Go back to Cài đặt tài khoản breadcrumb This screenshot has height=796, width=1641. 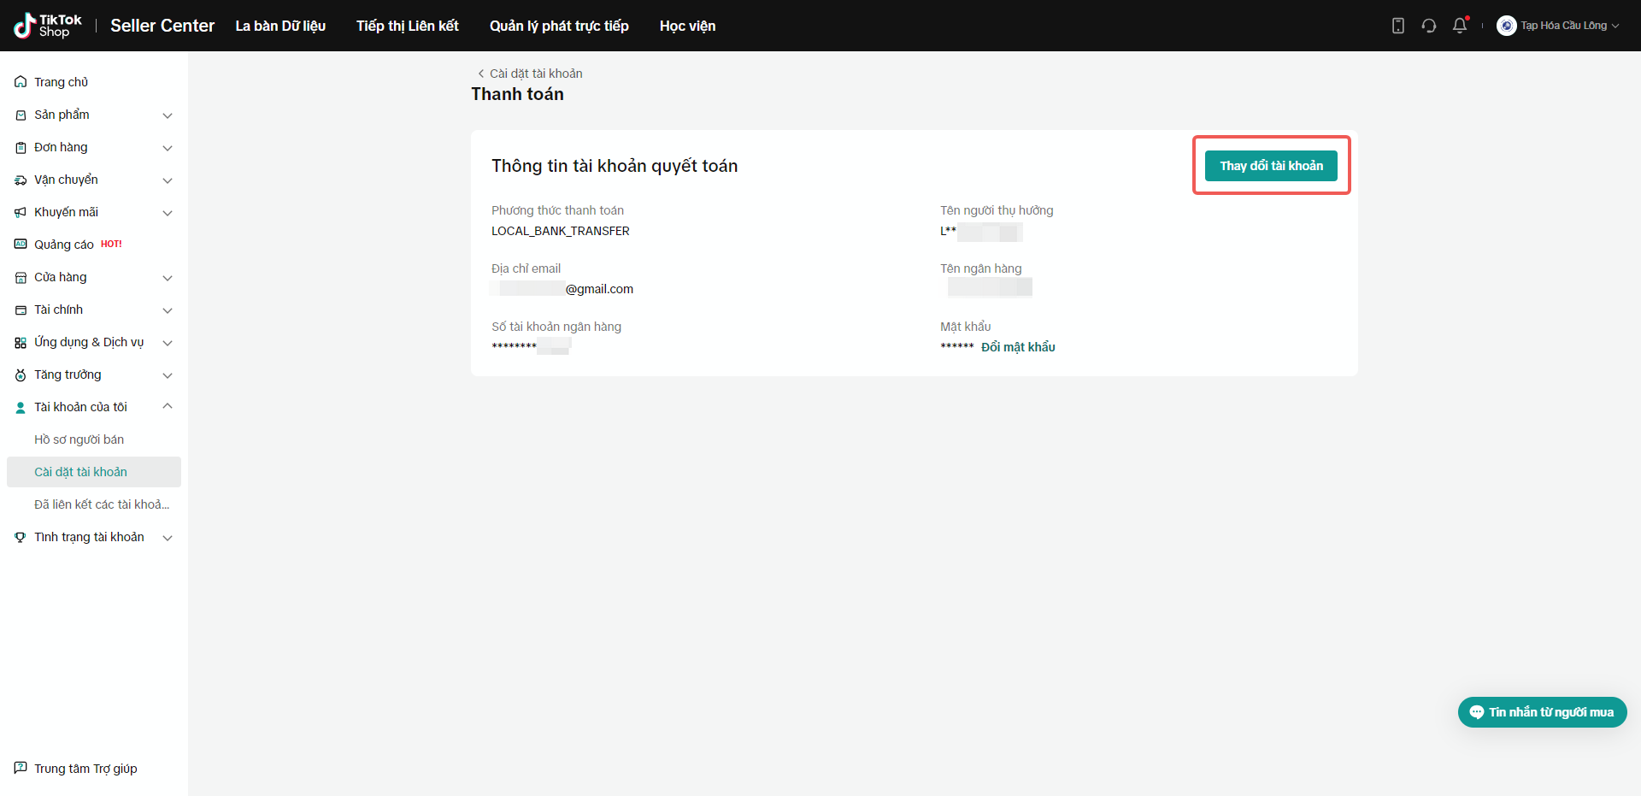pos(530,74)
